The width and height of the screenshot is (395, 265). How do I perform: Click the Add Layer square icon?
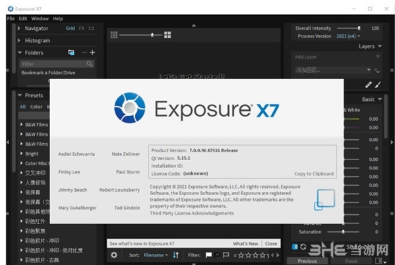click(378, 56)
